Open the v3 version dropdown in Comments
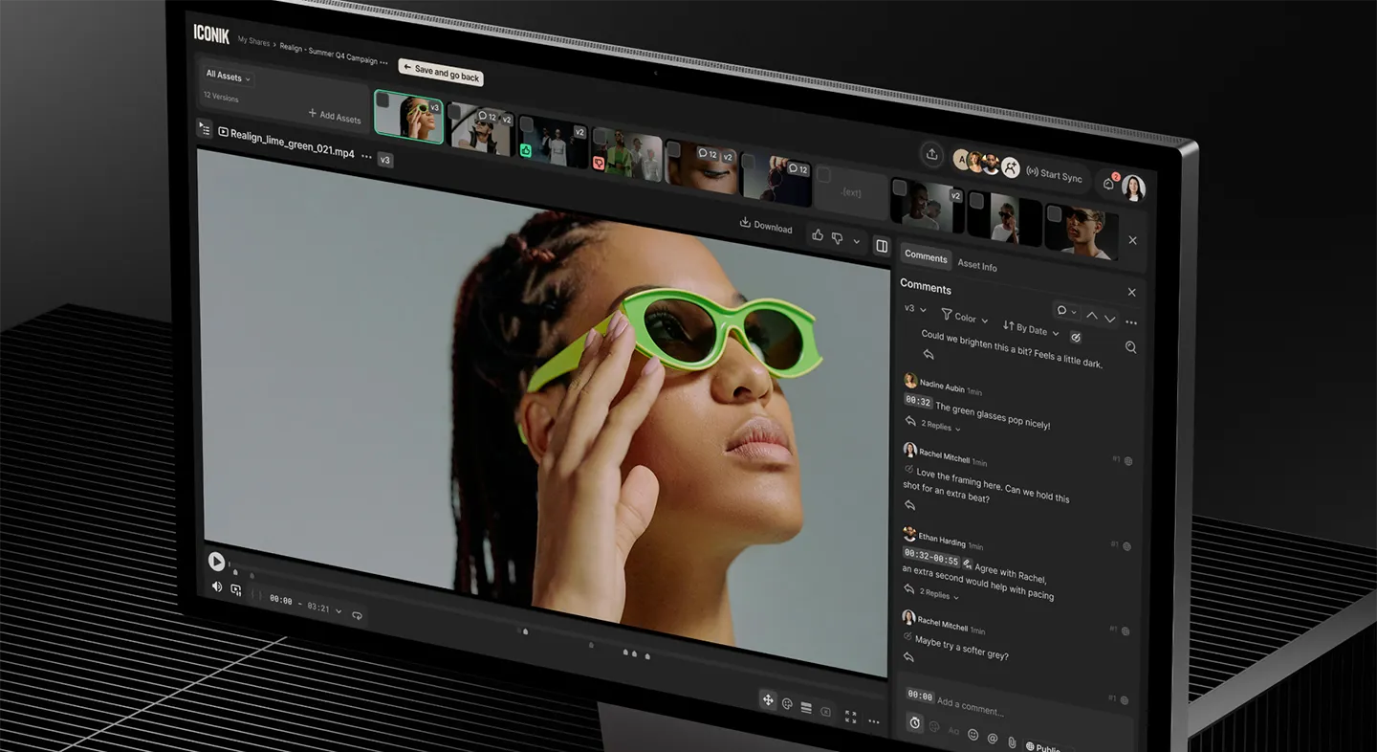Image resolution: width=1377 pixels, height=752 pixels. (x=915, y=308)
